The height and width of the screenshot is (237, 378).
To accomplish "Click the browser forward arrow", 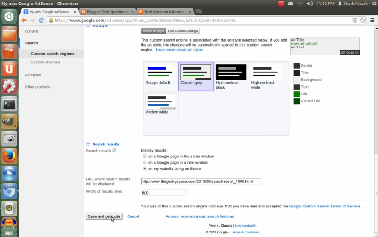I will pos(33,20).
